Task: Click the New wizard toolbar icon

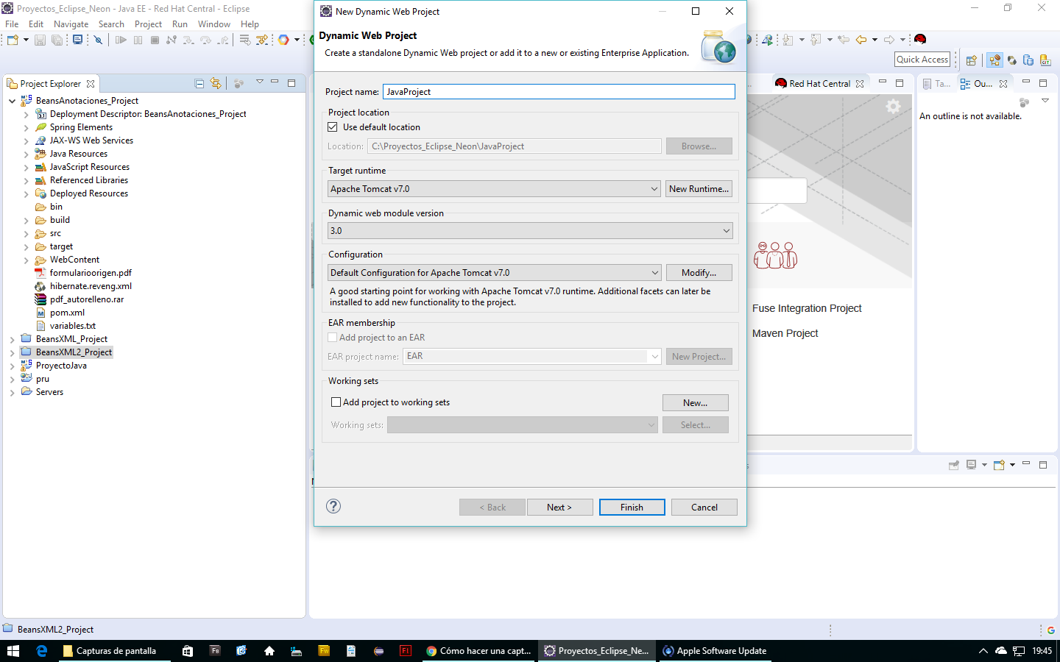Action: tap(13, 40)
